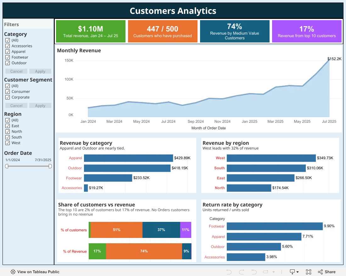Uncheck the Footwear category checkbox

point(8,57)
